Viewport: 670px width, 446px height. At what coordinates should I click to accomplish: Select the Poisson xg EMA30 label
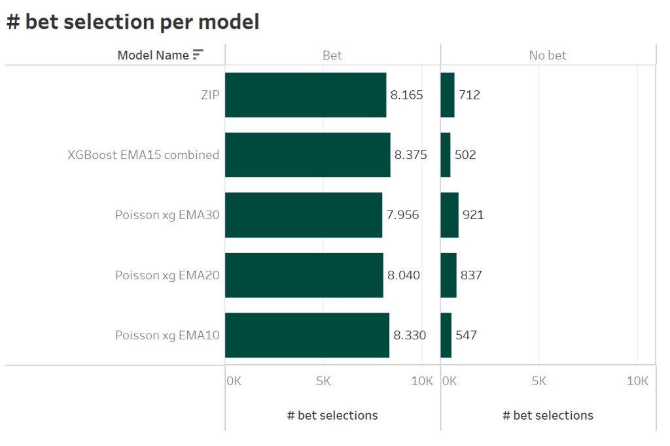tap(167, 214)
